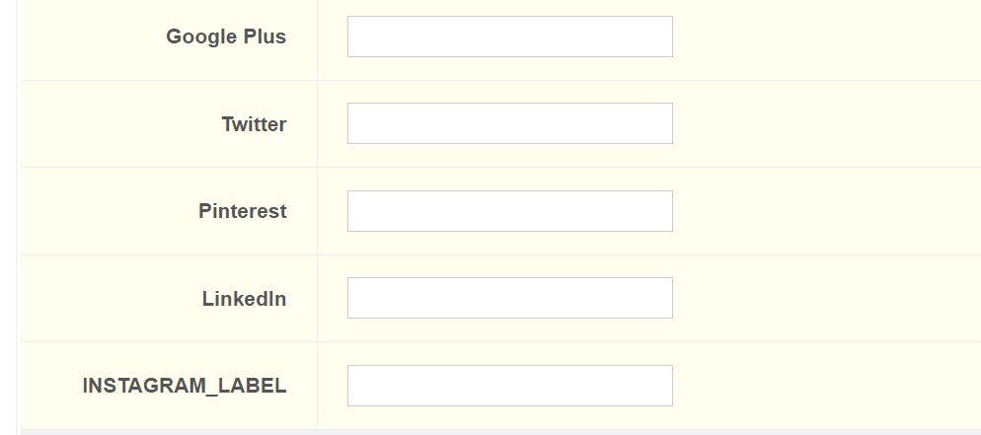Image resolution: width=981 pixels, height=435 pixels.
Task: Click the INSTAGRAM_LABEL placeholder caption
Action: point(185,386)
